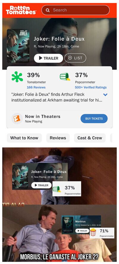Open the 500+ Verified Ratings link
This screenshot has height=264, width=119.
coord(91,87)
